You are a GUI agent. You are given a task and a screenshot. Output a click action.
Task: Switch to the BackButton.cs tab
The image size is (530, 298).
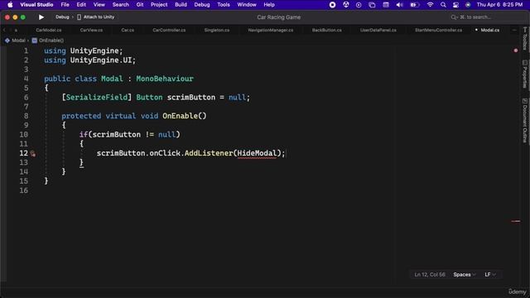[x=326, y=30]
